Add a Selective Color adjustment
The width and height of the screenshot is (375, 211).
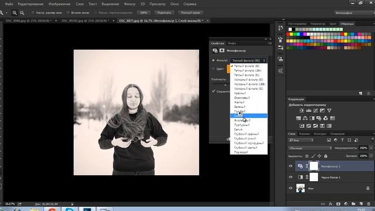pos(322,126)
